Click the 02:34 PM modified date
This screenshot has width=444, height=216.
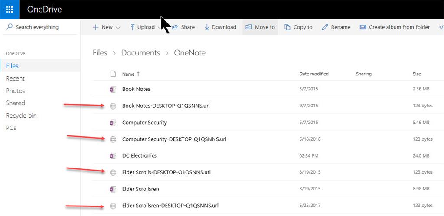click(309, 155)
